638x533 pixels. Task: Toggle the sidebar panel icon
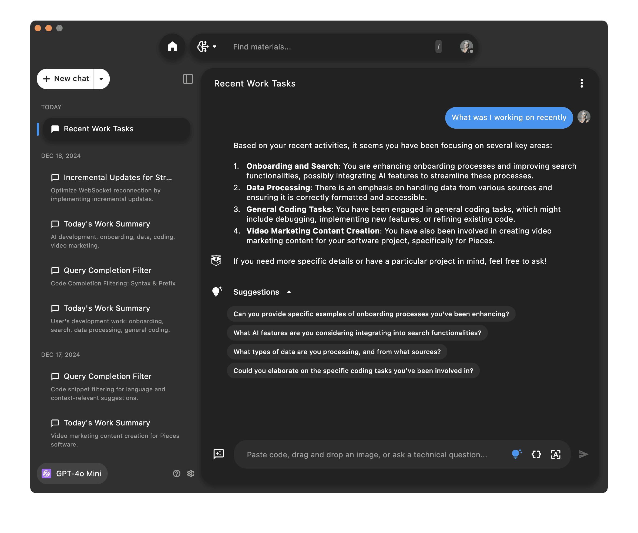(x=188, y=79)
